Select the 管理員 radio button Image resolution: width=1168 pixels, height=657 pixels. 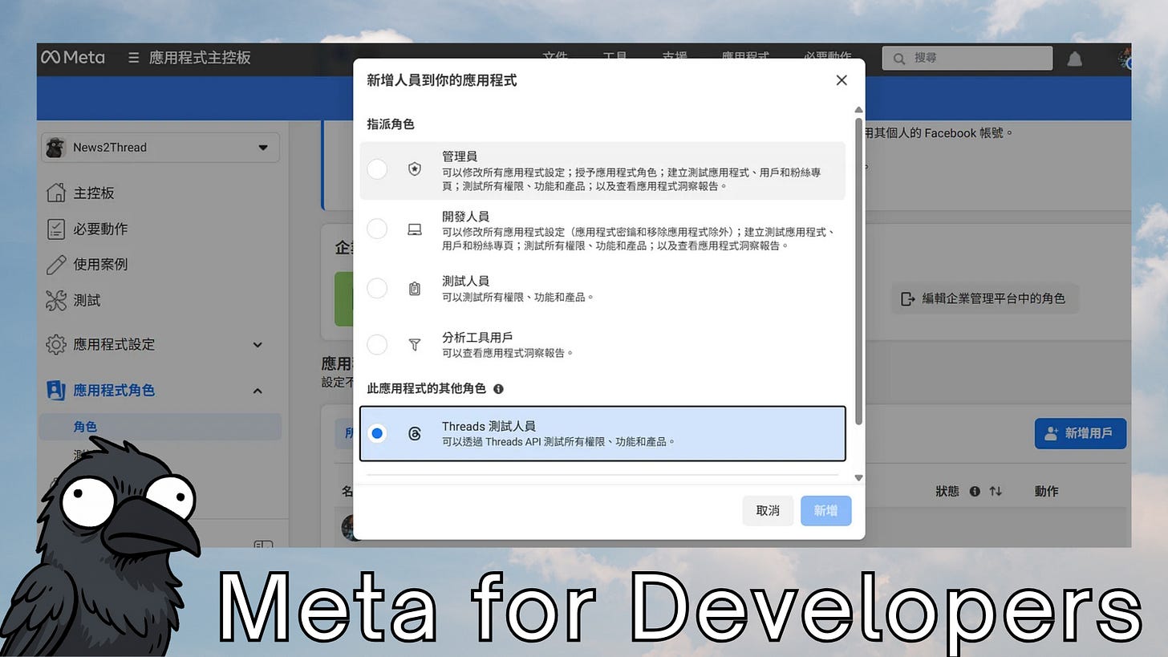(377, 169)
